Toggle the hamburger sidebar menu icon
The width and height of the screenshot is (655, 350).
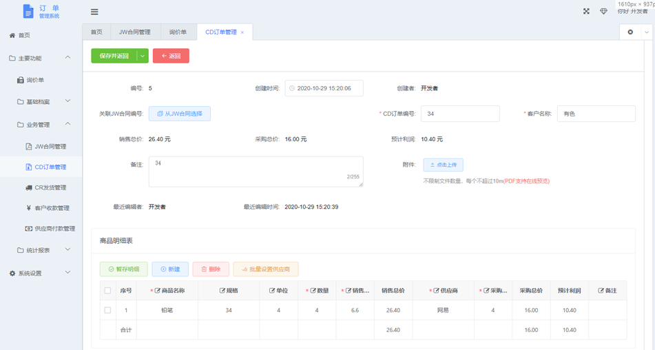[94, 12]
